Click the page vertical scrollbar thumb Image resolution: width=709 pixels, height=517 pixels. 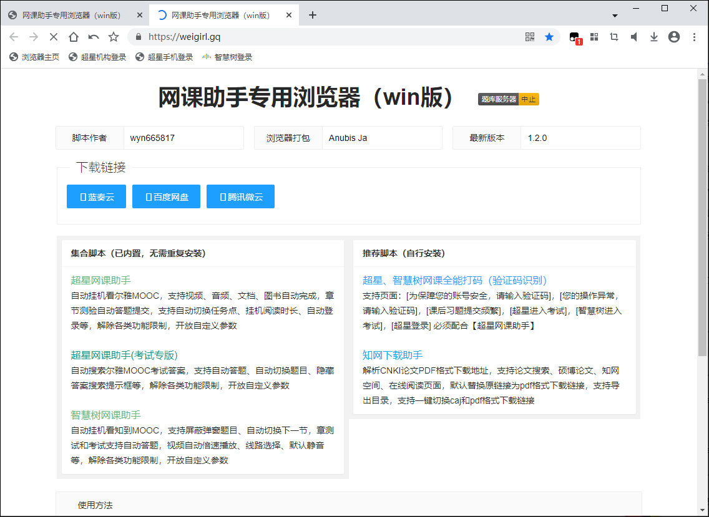tap(702, 217)
